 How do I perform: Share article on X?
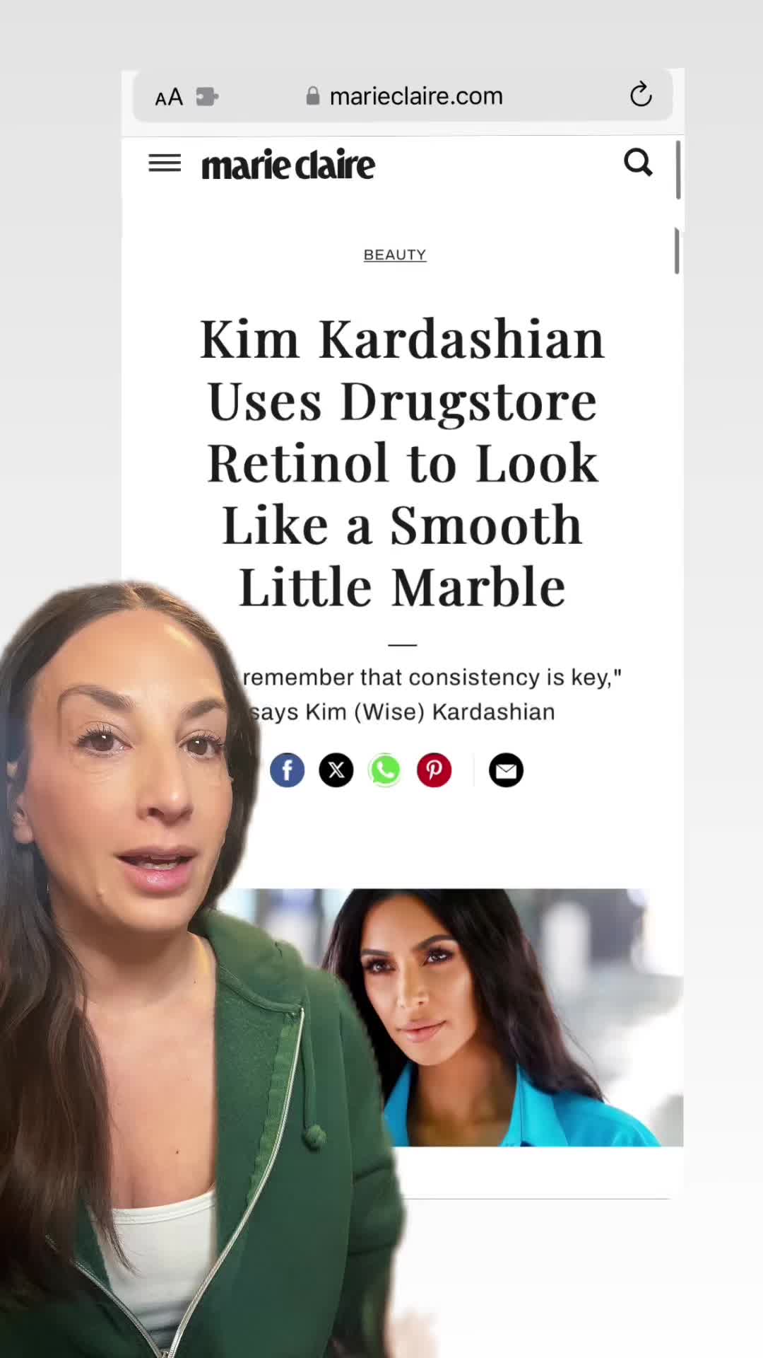coord(336,770)
